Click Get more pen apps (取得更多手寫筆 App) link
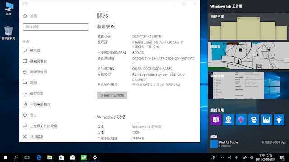 pos(274,142)
